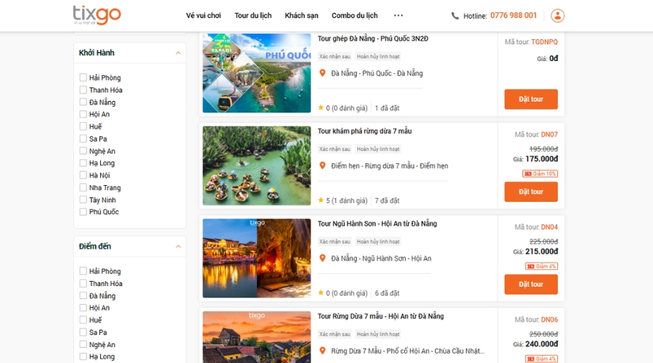Check Hạ Long under Khởi Hành
653x363 pixels.
pyautogui.click(x=83, y=163)
